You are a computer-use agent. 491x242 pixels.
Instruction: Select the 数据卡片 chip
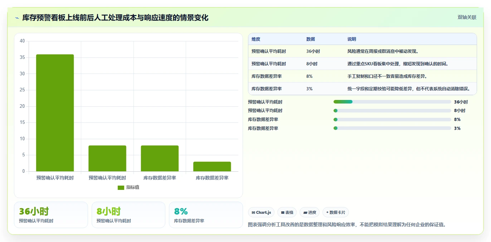[336, 212]
